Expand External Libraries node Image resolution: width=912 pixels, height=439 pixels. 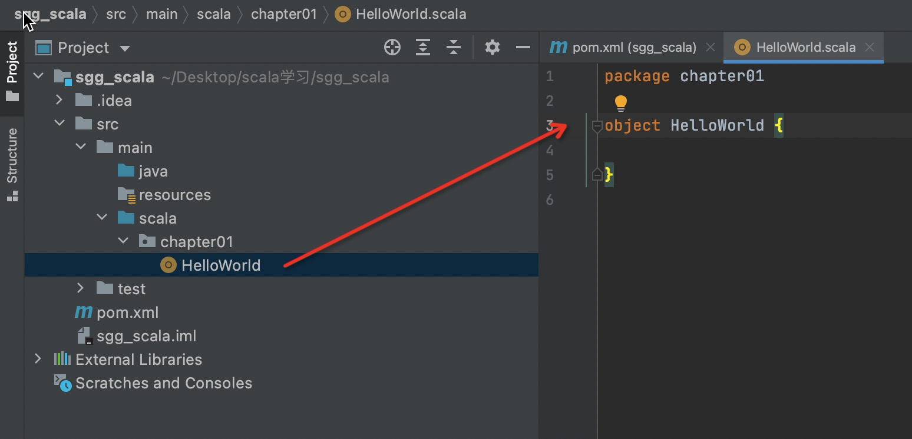click(x=38, y=359)
